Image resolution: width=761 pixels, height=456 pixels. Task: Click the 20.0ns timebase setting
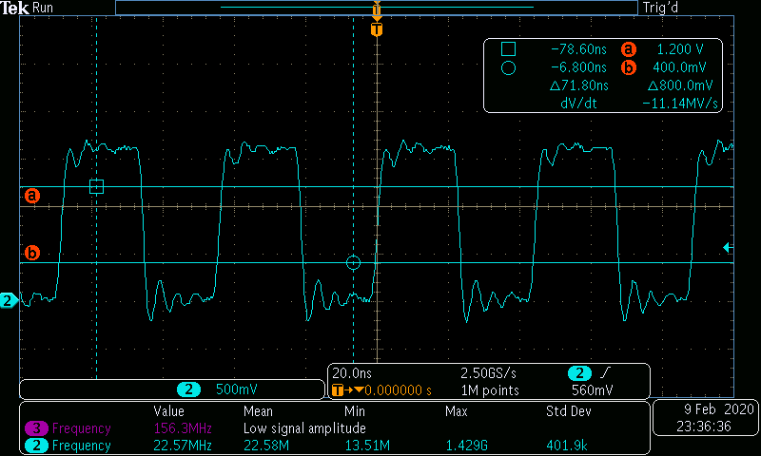(352, 373)
